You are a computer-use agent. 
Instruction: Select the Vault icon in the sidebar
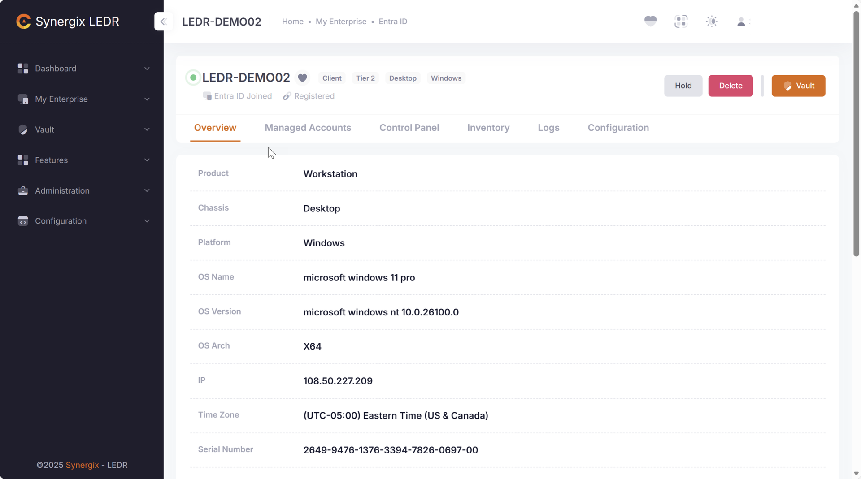tap(23, 129)
